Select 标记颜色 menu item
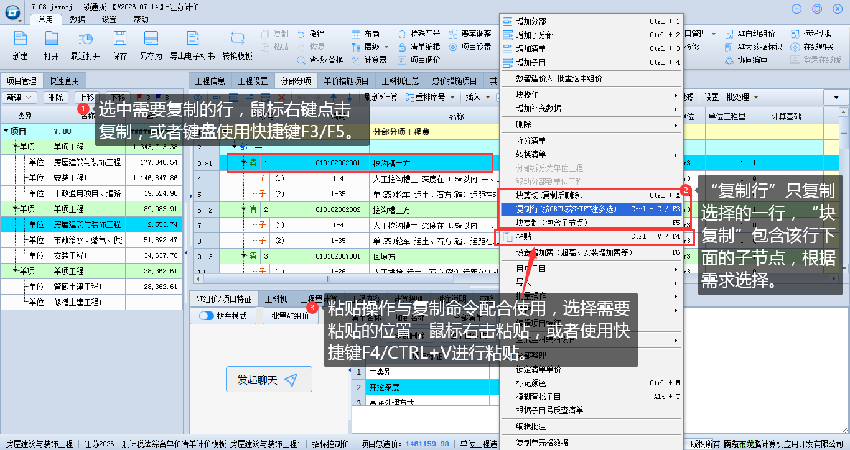Screen dimensions: 850x450 point(592,383)
